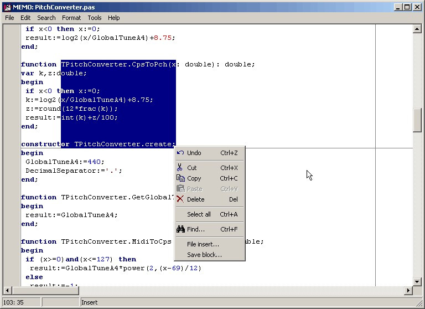Click the else keyword line
The height and width of the screenshot is (309, 425).
click(34, 277)
